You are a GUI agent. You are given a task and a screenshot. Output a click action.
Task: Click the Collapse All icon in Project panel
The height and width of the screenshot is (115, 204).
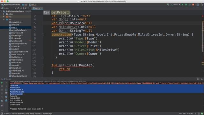(x=22, y=8)
